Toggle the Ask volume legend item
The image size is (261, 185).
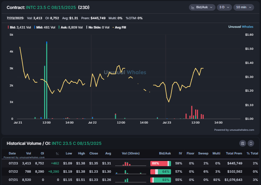(x=71, y=27)
